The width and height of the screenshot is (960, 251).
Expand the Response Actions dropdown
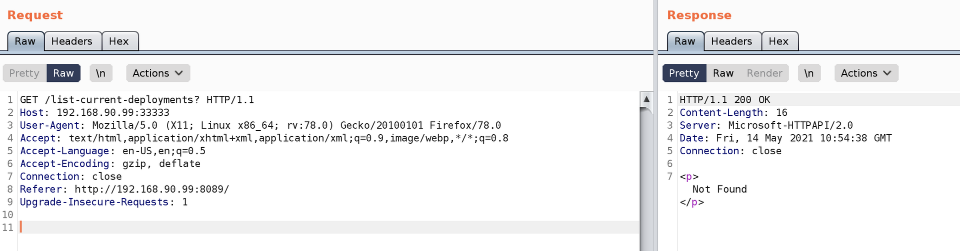(x=866, y=73)
